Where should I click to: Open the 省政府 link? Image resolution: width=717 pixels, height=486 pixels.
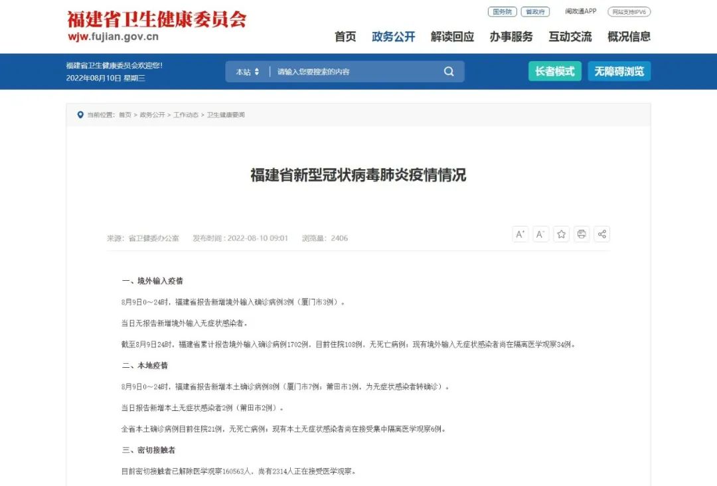(x=535, y=12)
